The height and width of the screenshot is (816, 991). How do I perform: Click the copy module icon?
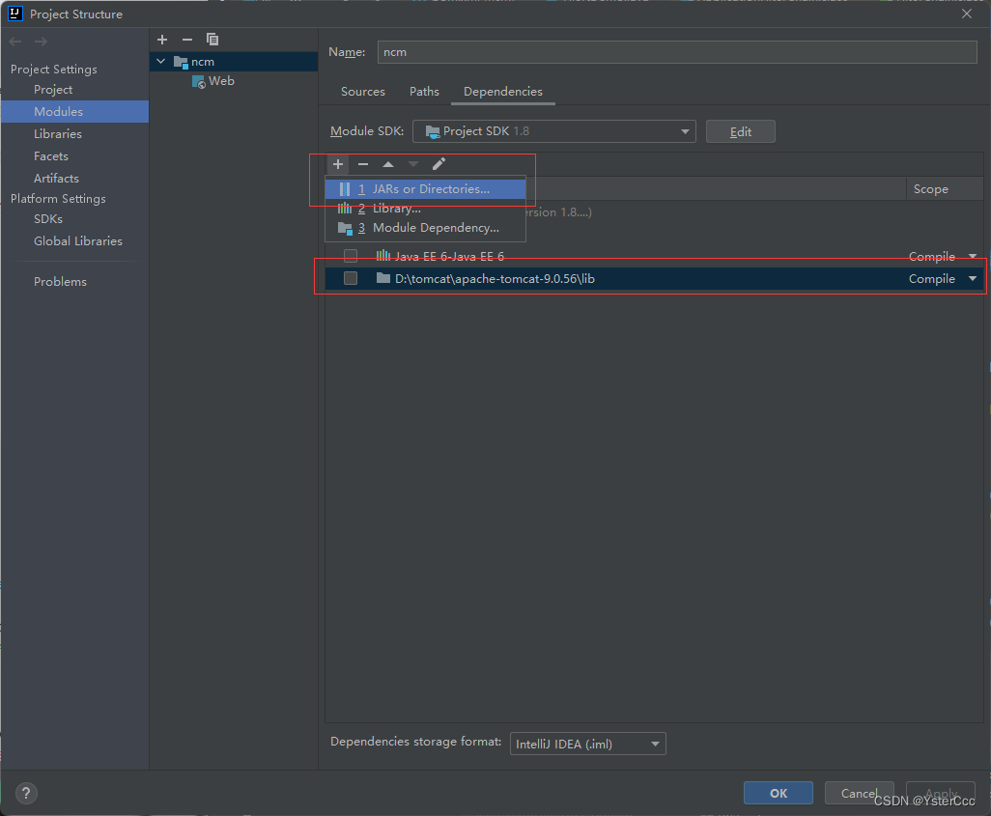212,40
